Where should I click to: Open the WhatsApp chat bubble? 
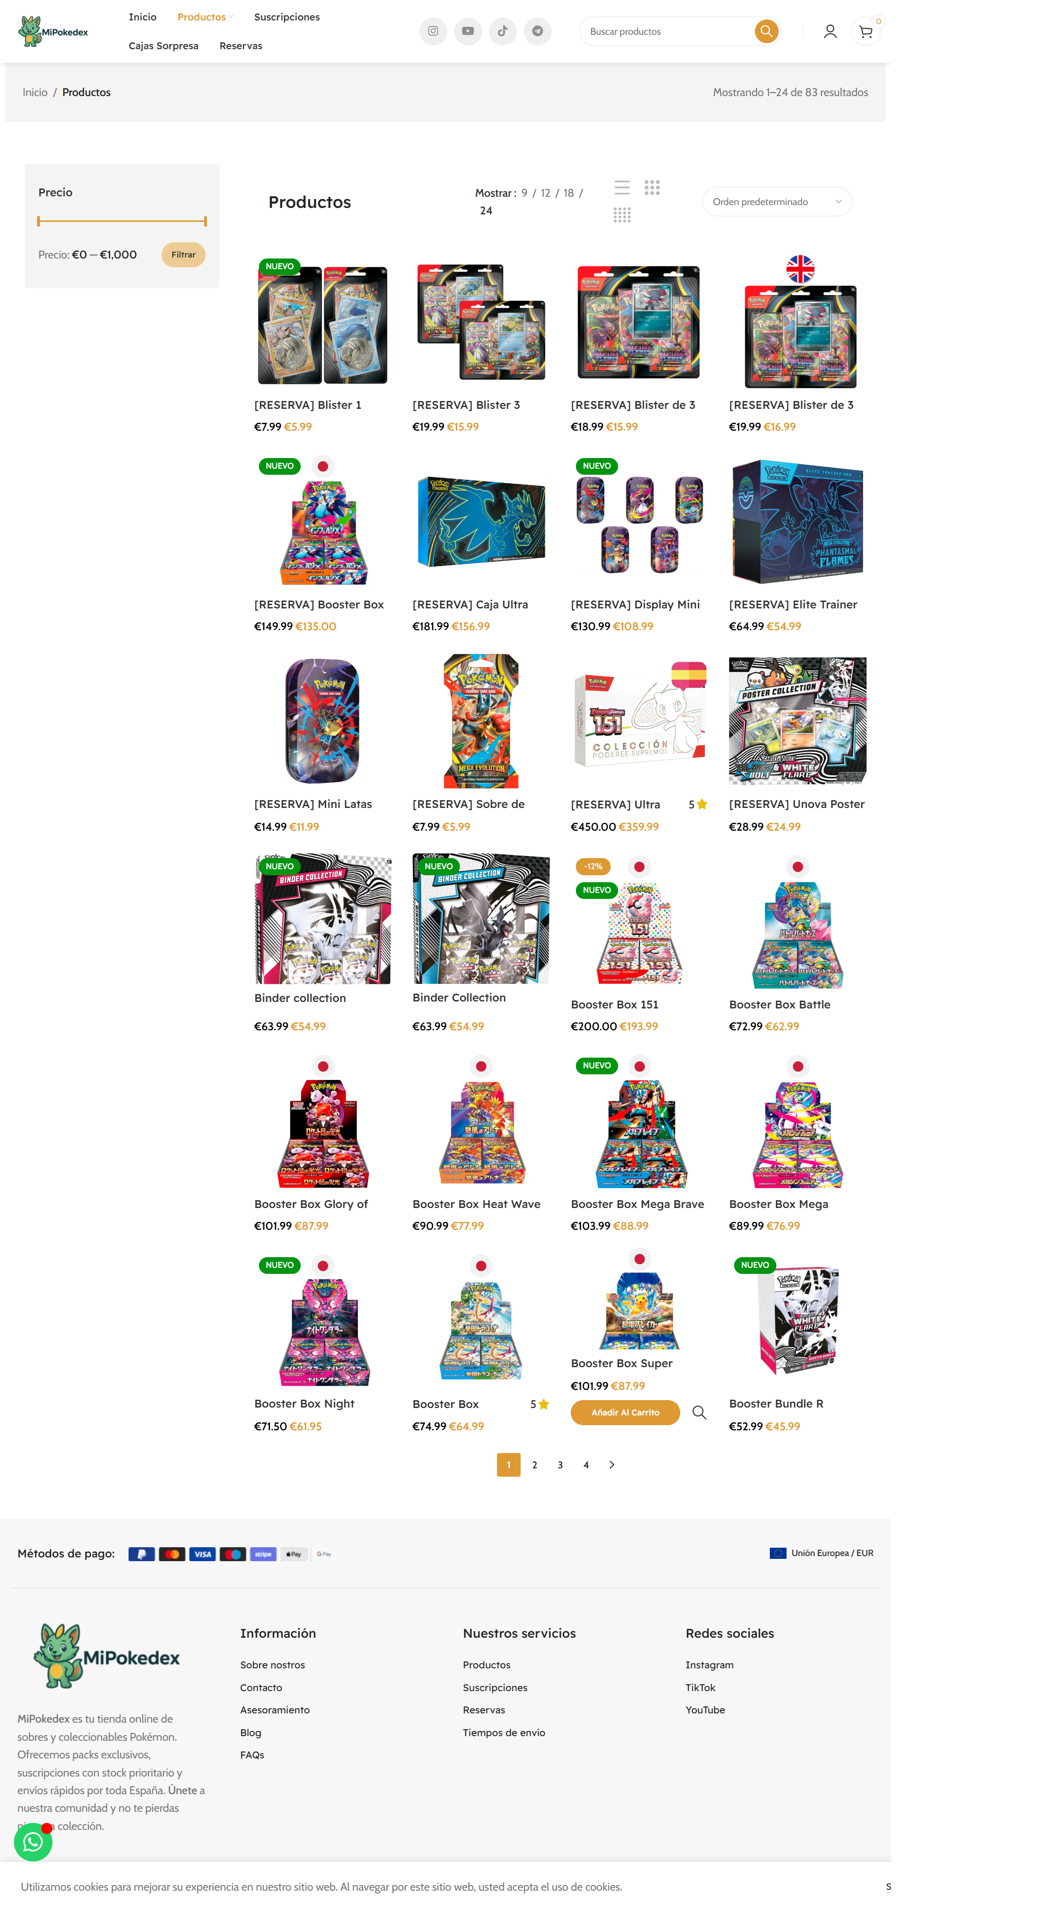[x=32, y=1841]
